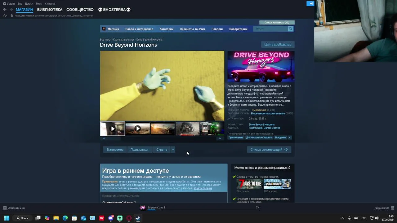Click the Все игры breadcrumb
Image resolution: width=397 pixels, height=223 pixels.
point(105,40)
